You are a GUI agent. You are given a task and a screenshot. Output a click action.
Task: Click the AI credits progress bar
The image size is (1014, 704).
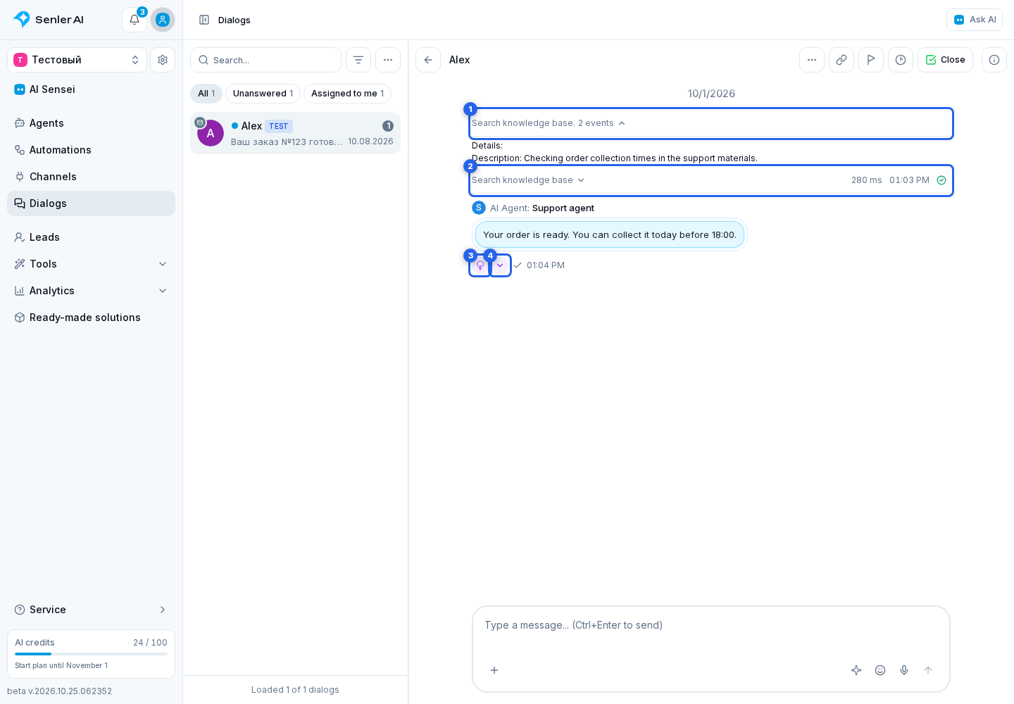tap(91, 654)
